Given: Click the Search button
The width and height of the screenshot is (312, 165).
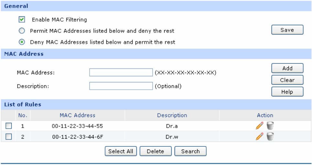Looking at the screenshot, I should 190,151.
